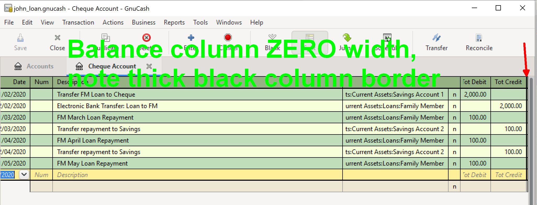Click Savings Account 1 transfer cell
This screenshot has width=537, height=205.
click(x=395, y=95)
